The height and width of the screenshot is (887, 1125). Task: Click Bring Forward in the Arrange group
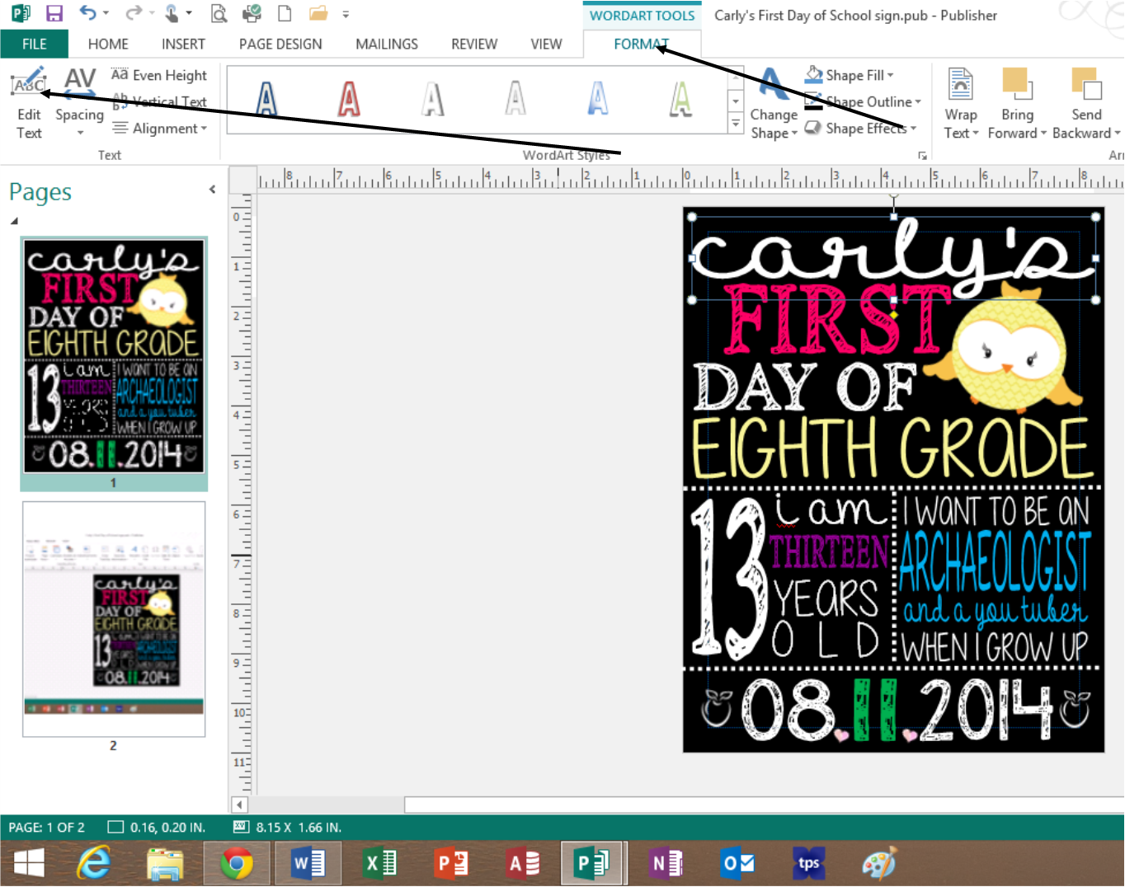1017,103
